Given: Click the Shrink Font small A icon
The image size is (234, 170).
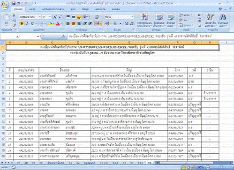Looking at the screenshot, I should [60, 17].
